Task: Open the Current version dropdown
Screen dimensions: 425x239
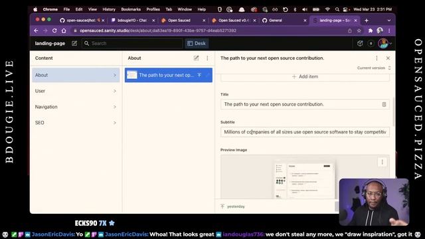Action: pyautogui.click(x=374, y=68)
